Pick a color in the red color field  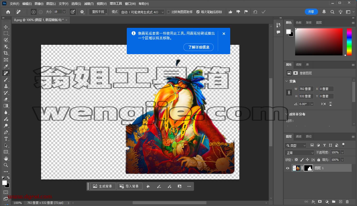319,42
